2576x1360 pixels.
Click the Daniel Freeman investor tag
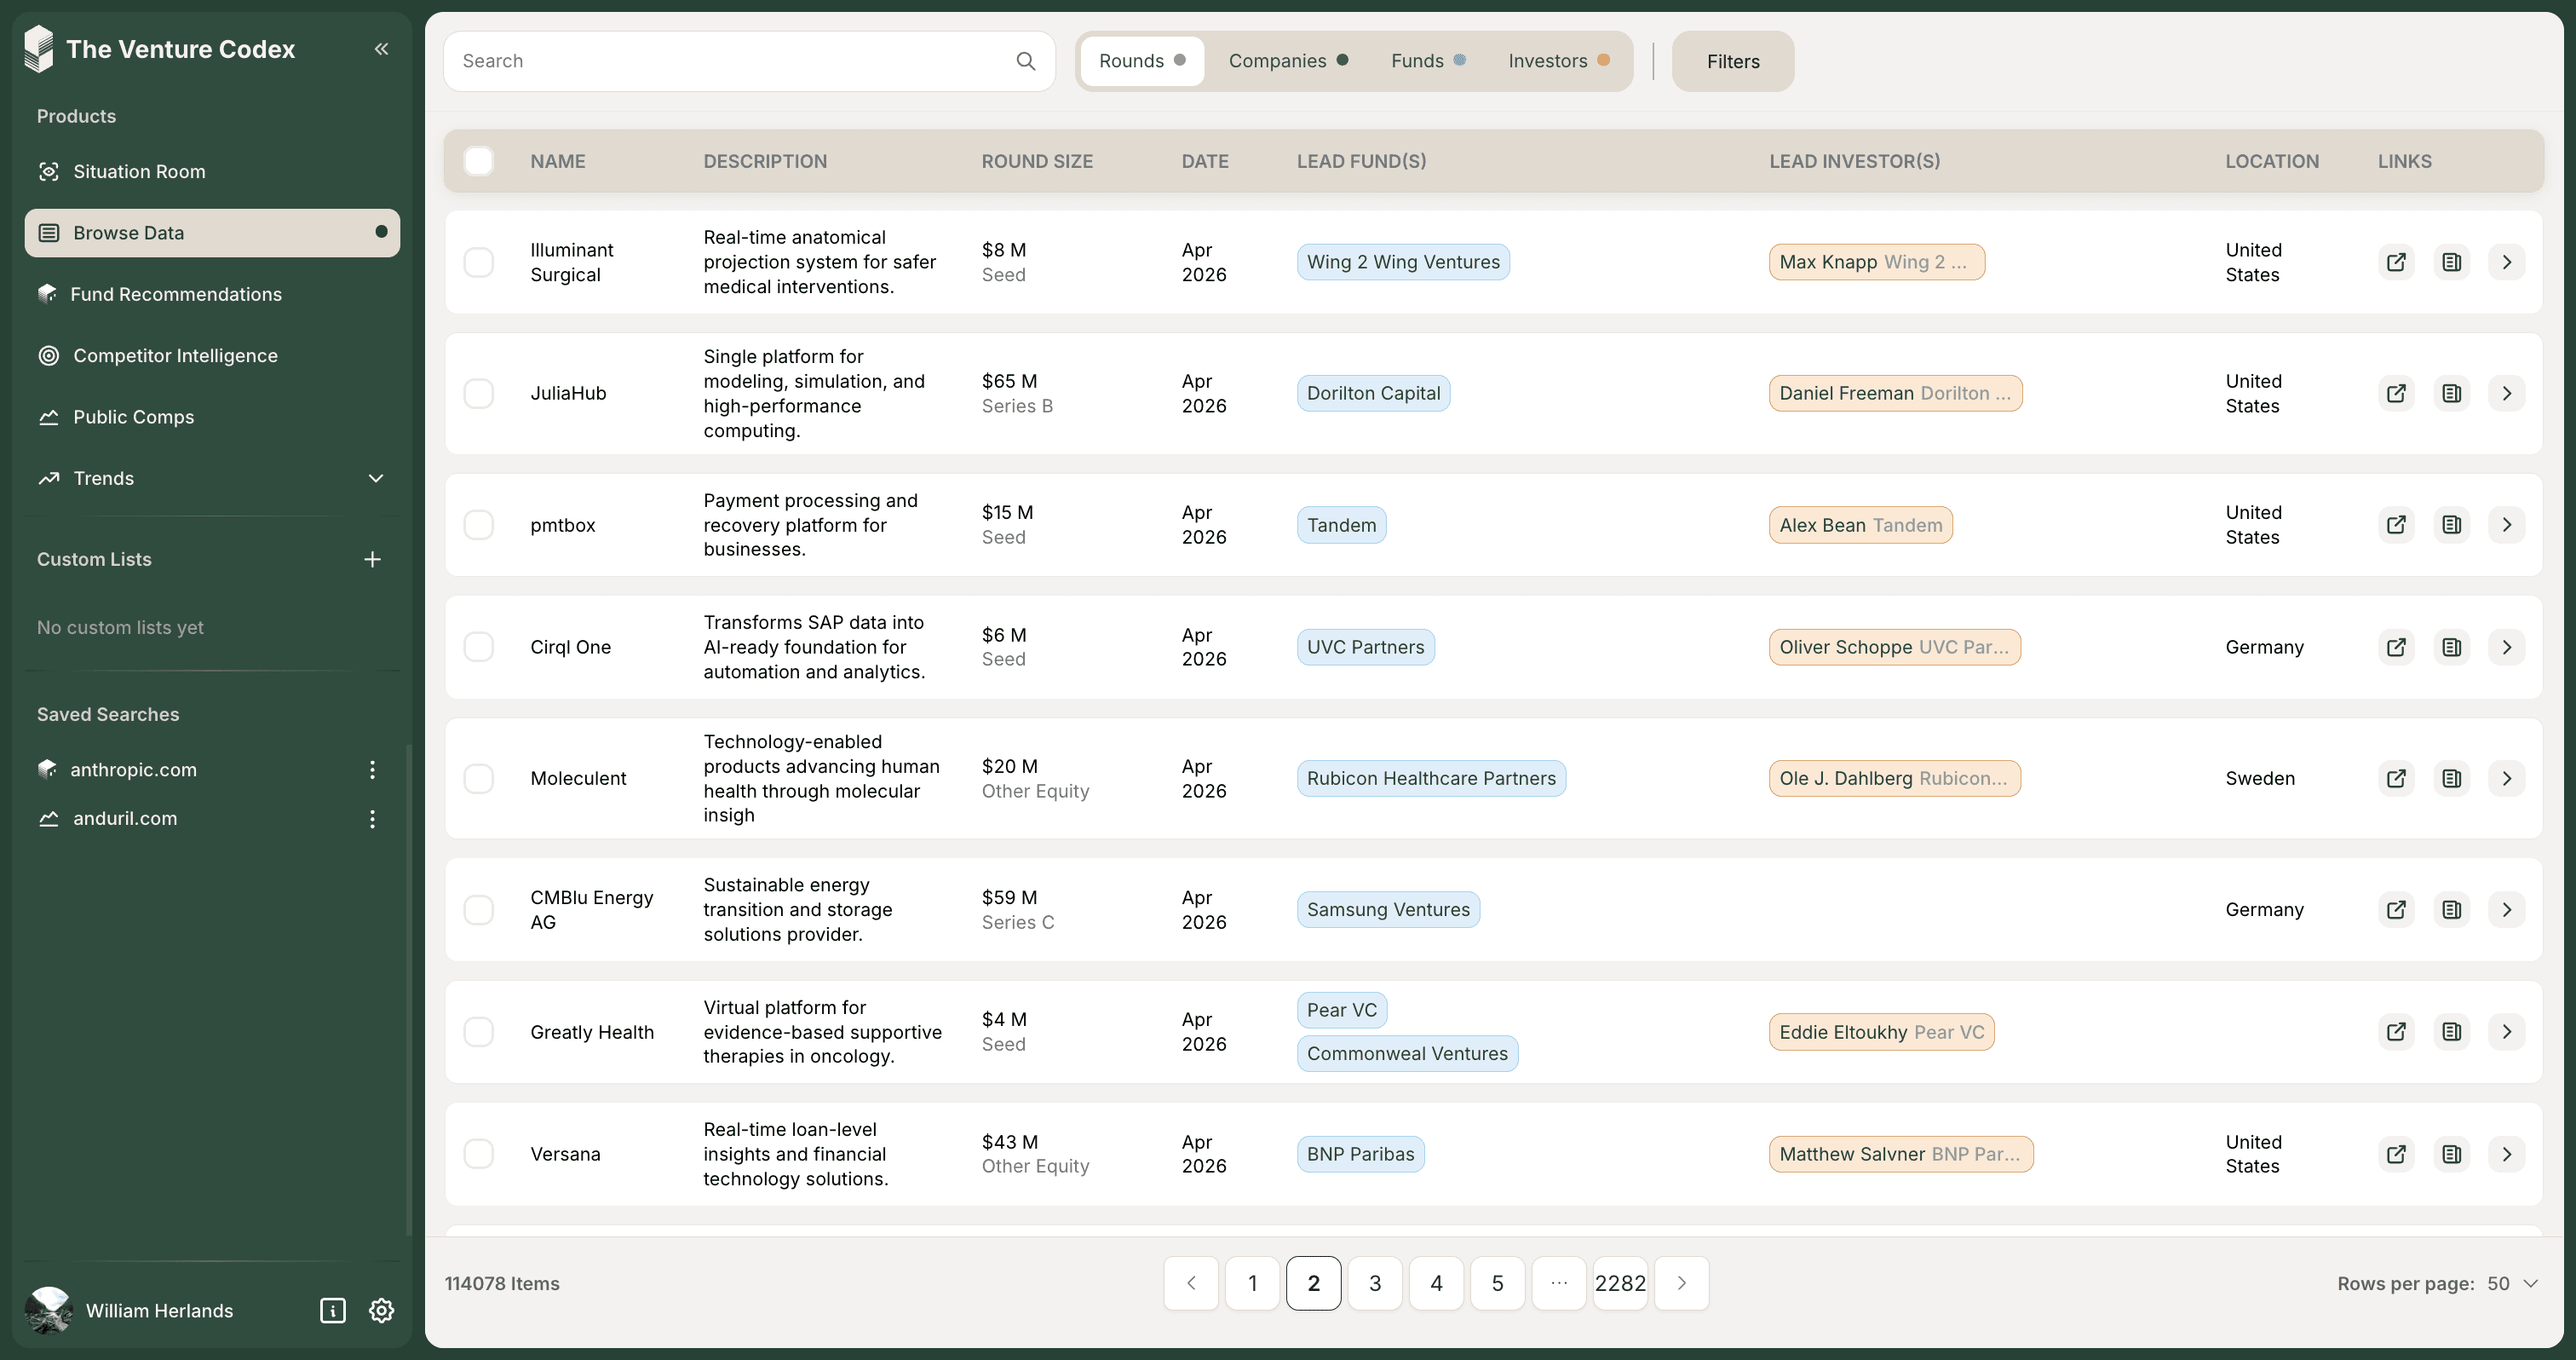1895,393
